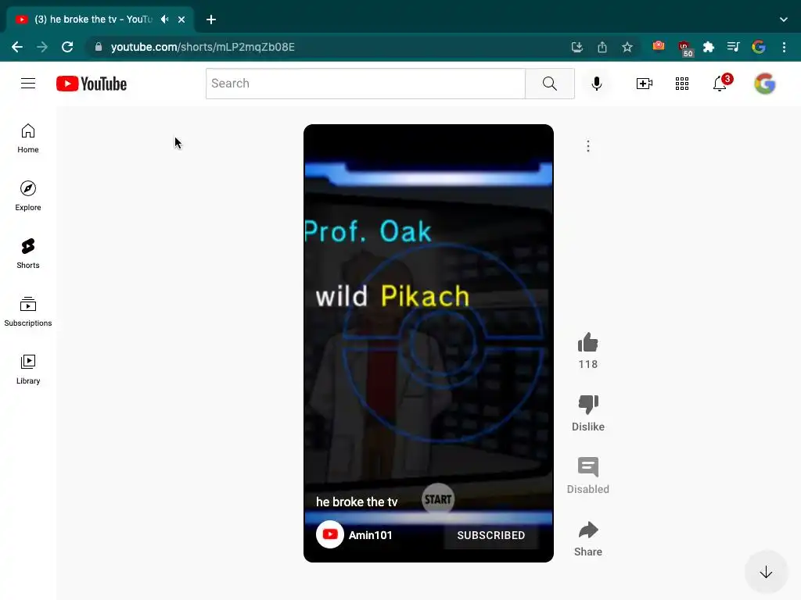Click in the Search input field
This screenshot has height=600, width=801.
tap(365, 84)
